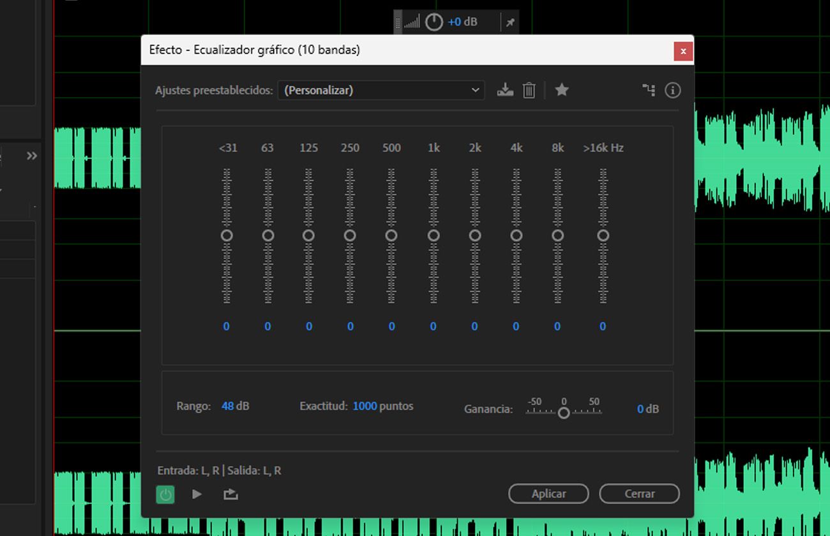Select (Personalizar) in the presets combo box
Viewport: 830px width, 536px height.
pos(381,90)
